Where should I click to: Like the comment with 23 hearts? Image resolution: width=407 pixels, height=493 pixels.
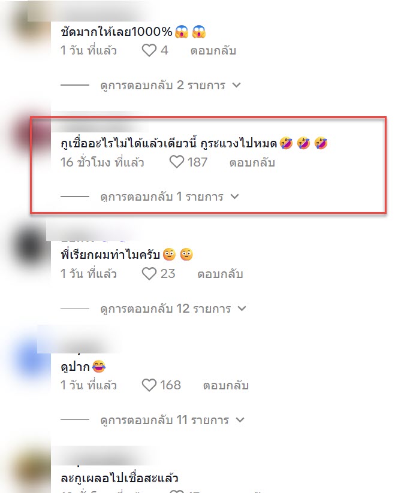coord(149,274)
